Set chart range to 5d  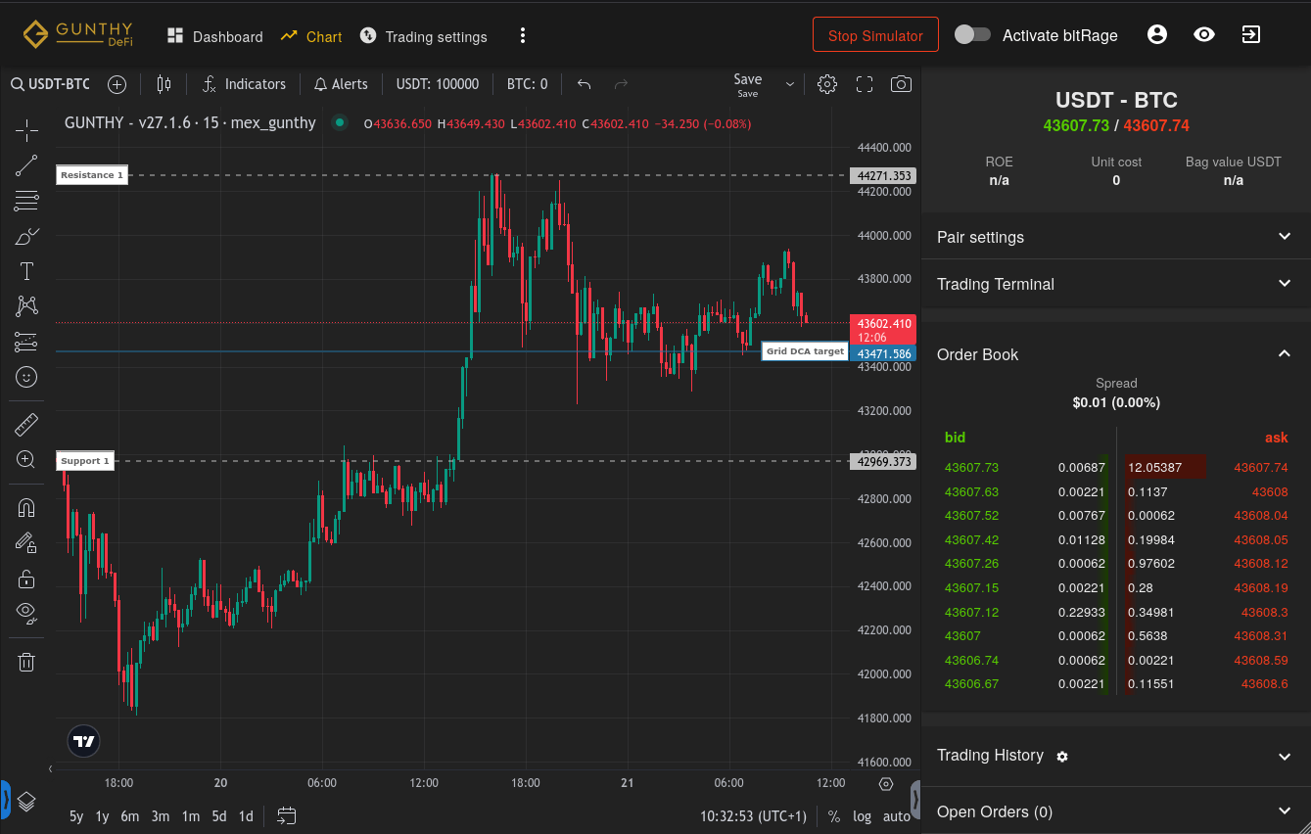click(x=219, y=816)
